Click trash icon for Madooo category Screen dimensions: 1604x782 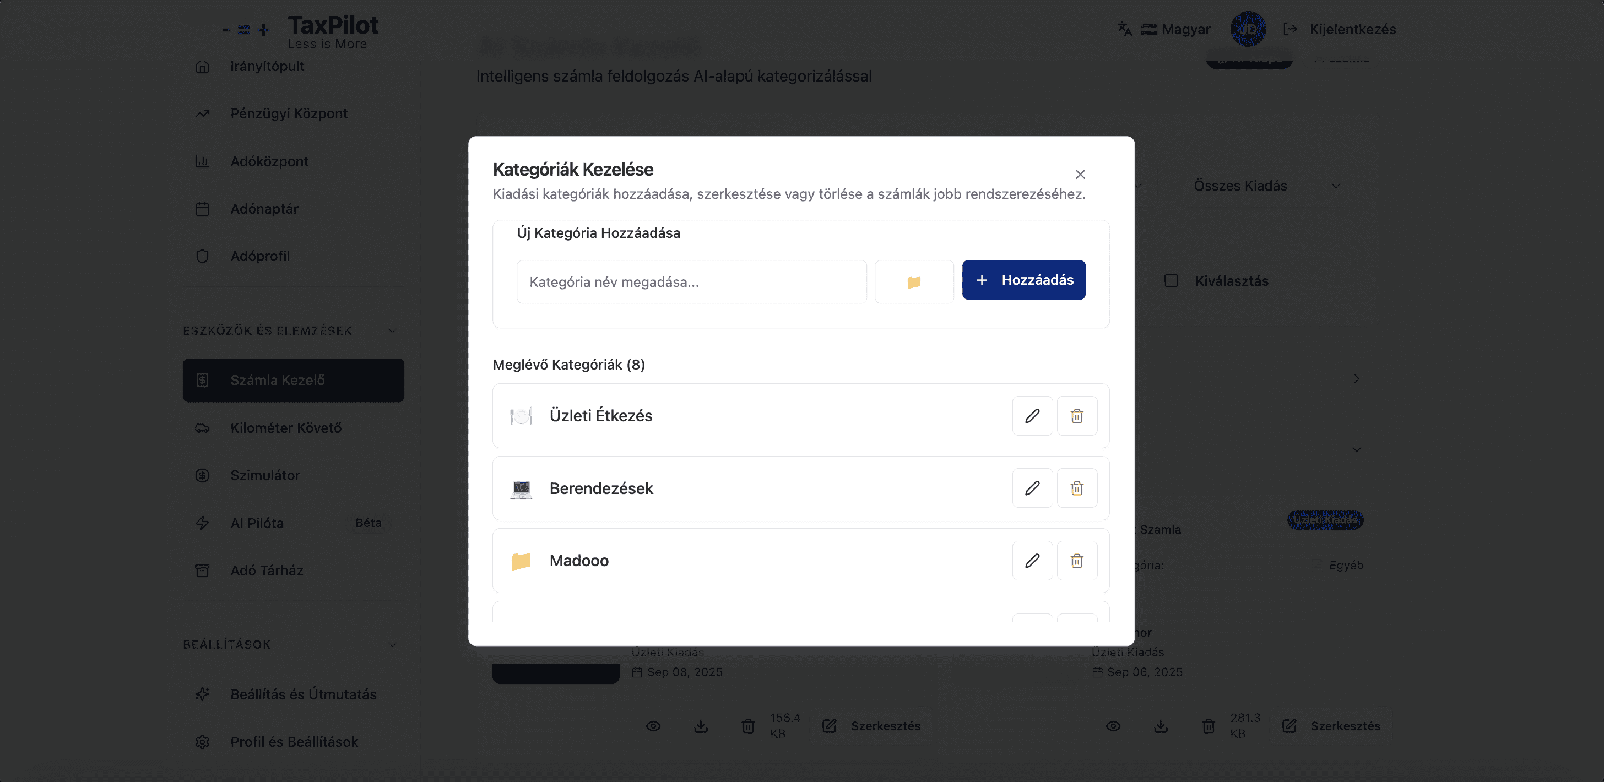tap(1077, 561)
